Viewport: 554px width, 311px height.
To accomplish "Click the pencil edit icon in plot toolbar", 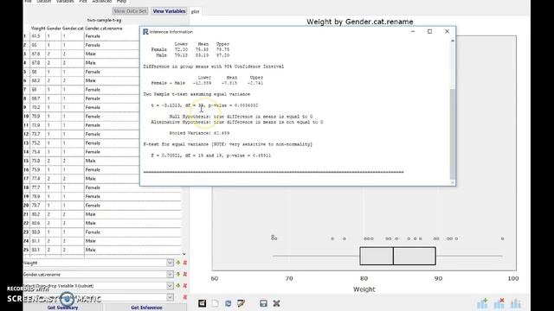I will [242, 303].
